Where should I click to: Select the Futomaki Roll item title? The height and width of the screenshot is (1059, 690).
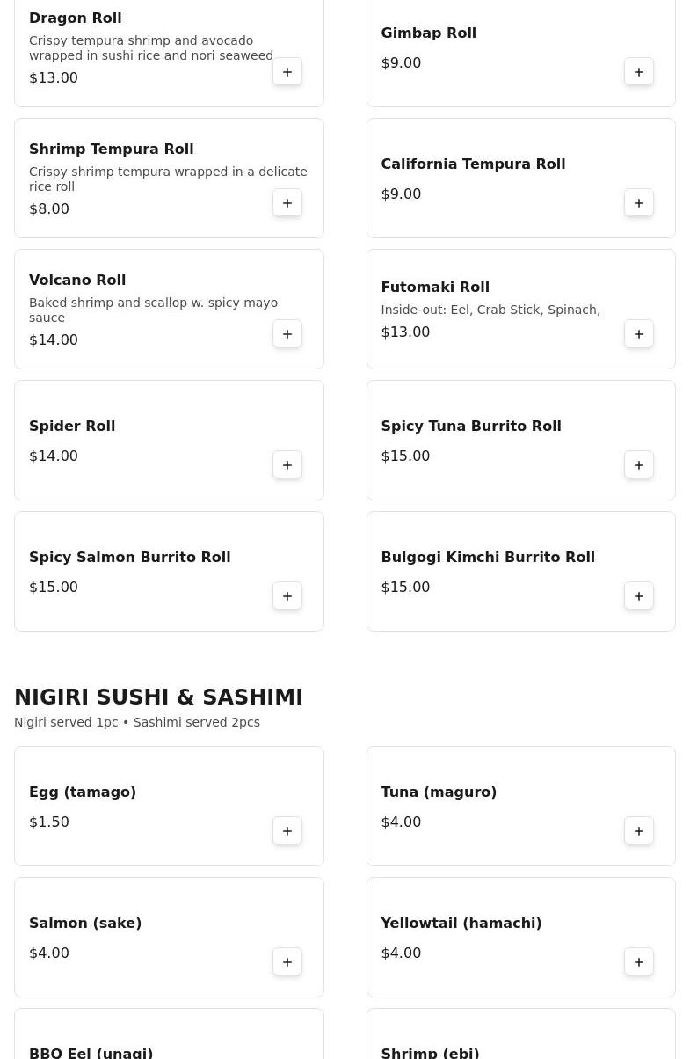pos(435,288)
